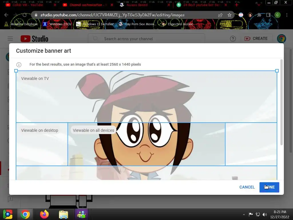
Task: Click the 'Viewable on all devices' label
Action: [x=94, y=130]
